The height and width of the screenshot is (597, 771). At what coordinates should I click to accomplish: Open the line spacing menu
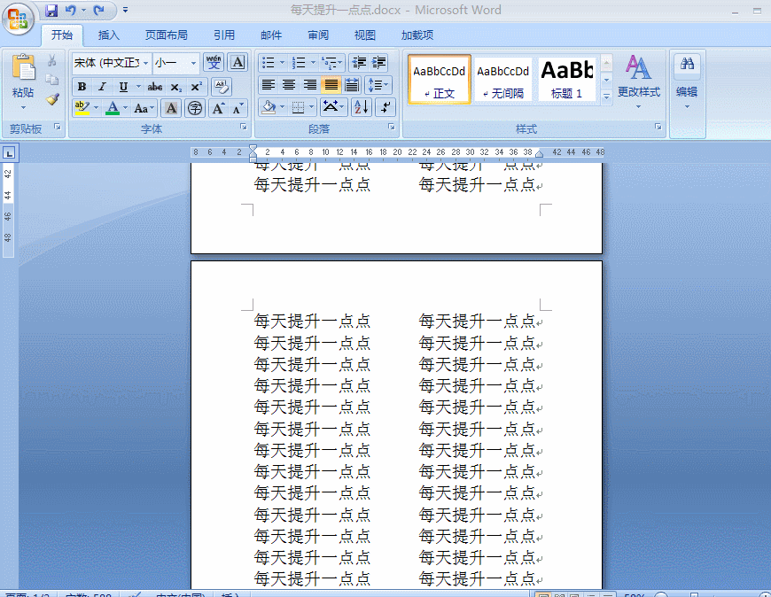pos(378,85)
